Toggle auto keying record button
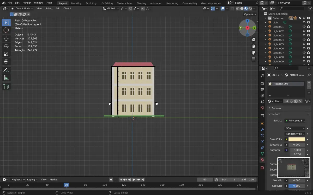313x195 pixels. 111,180
